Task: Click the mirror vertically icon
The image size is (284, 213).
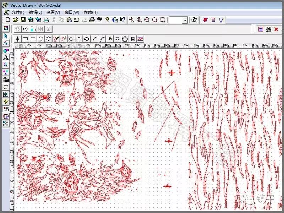Action: tap(49, 29)
